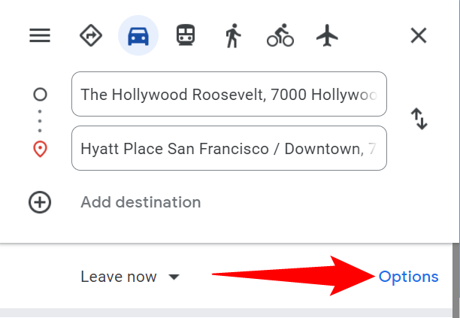This screenshot has height=318, width=460.
Task: Open the hamburger main menu
Action: (x=40, y=35)
